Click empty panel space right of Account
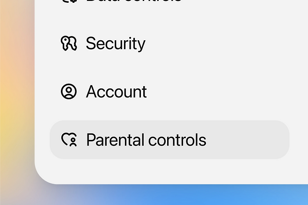This screenshot has height=205, width=308. click(x=225, y=92)
